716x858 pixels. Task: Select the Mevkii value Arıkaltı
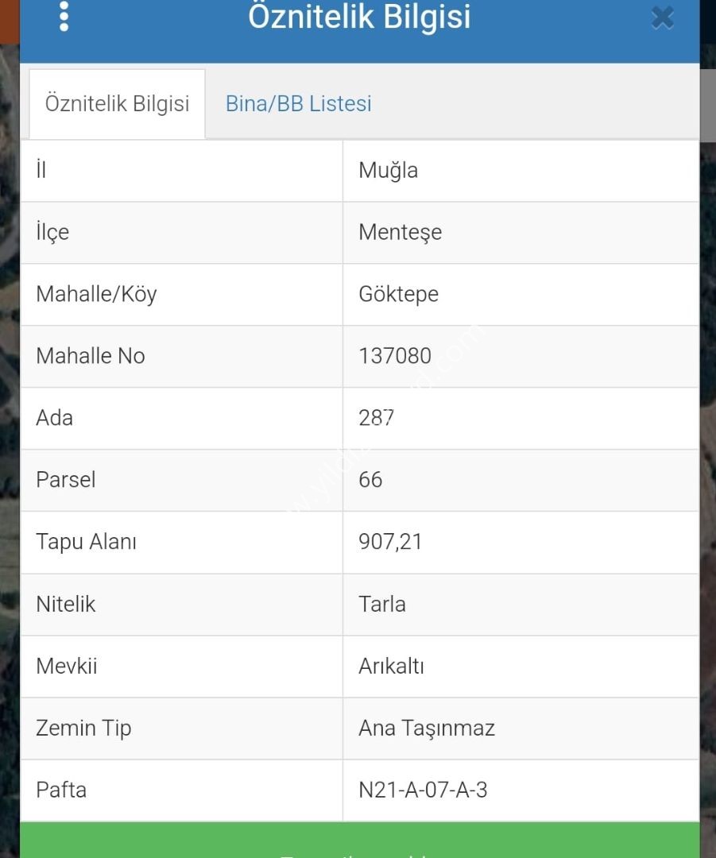[x=392, y=666]
